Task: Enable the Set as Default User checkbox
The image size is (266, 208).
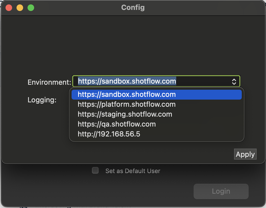Action: pyautogui.click(x=95, y=170)
